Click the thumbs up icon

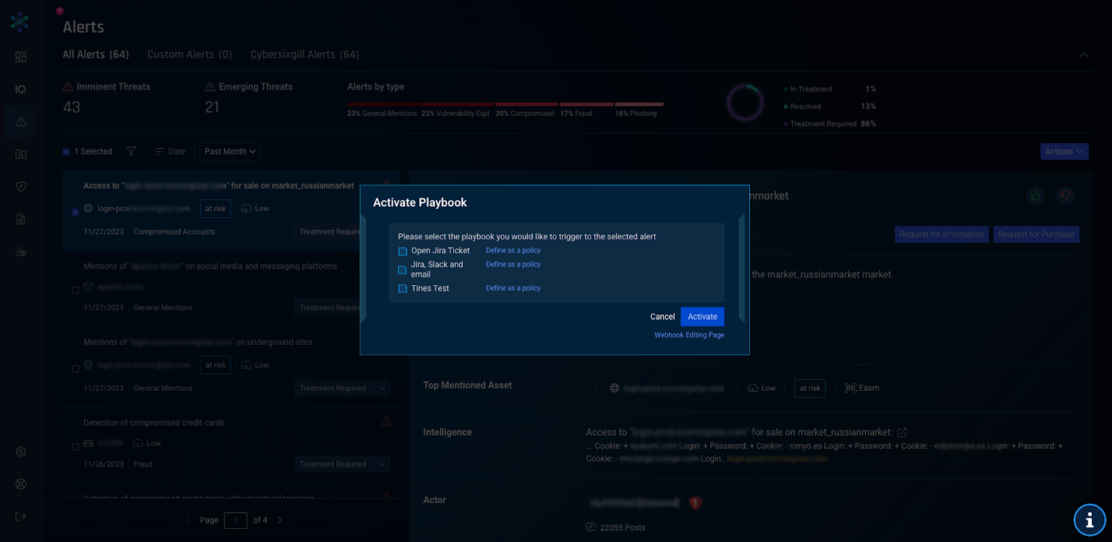click(1036, 196)
